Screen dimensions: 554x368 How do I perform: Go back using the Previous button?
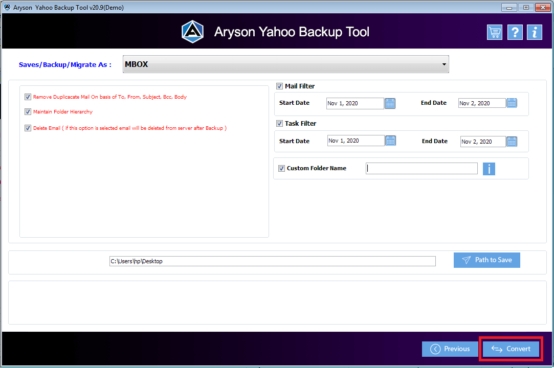pos(450,349)
